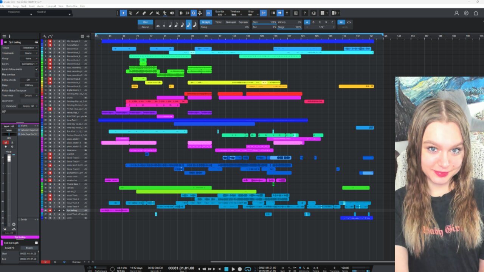Viewport: 484px width, 272px height.
Task: Select the Mute tool
Action: [158, 13]
